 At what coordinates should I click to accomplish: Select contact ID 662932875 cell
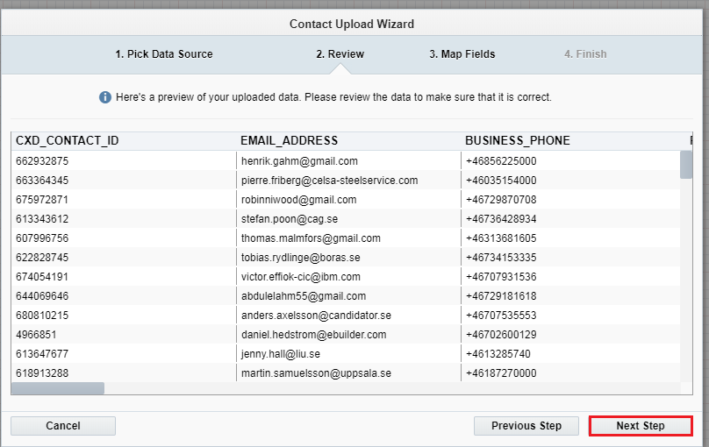coord(42,161)
